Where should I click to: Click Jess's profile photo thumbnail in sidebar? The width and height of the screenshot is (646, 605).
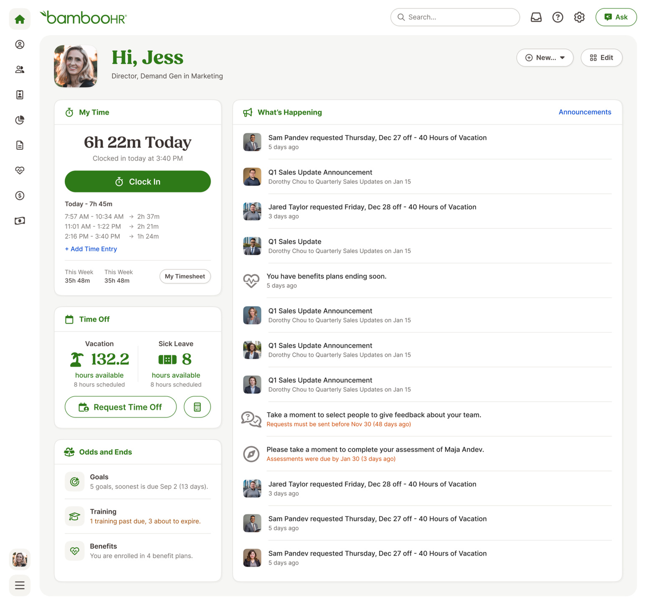pyautogui.click(x=20, y=559)
